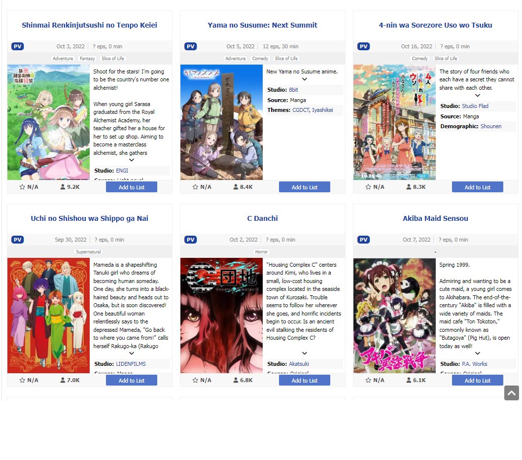522x460 pixels.
Task: Expand synopsis of Yama no Susume: Next Summit
Action: 304,79
